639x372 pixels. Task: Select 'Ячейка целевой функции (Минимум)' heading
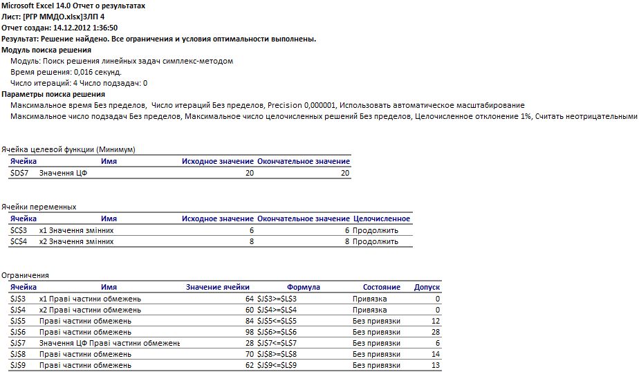[x=68, y=149]
